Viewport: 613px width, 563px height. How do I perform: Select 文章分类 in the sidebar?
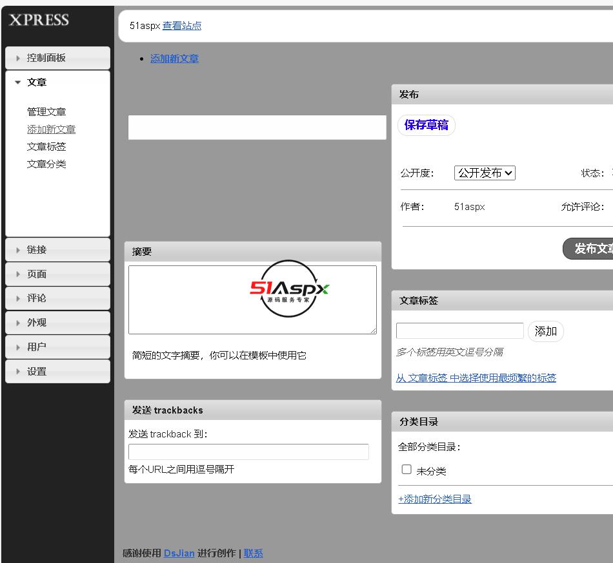tap(46, 164)
